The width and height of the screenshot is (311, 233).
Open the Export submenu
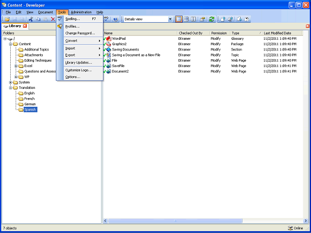click(x=80, y=55)
